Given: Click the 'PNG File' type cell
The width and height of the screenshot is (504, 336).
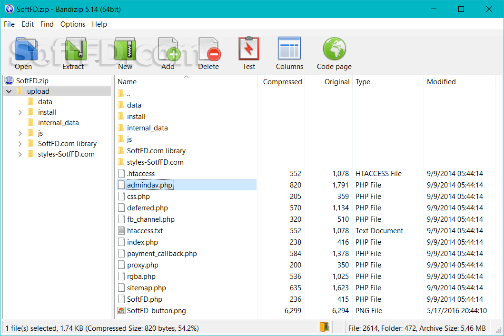Looking at the screenshot, I should (369, 311).
